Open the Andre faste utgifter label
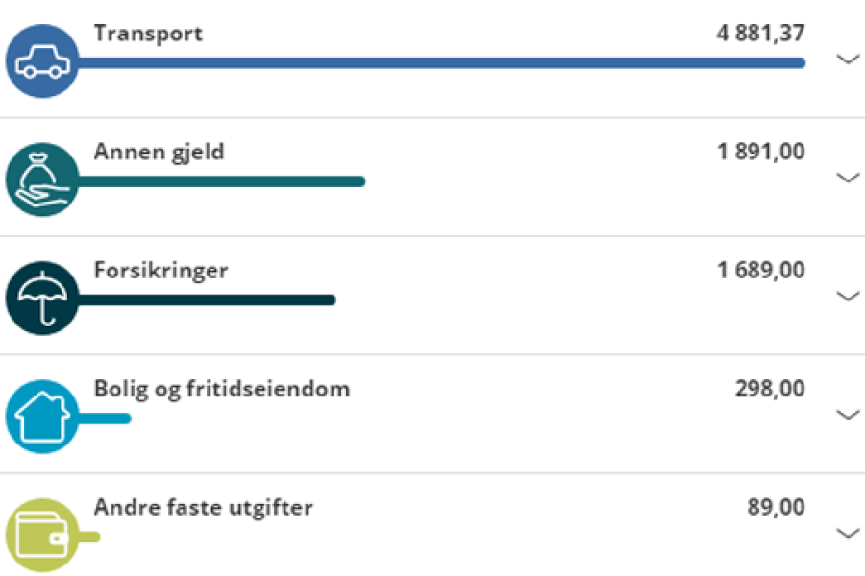The width and height of the screenshot is (865, 576). click(204, 507)
